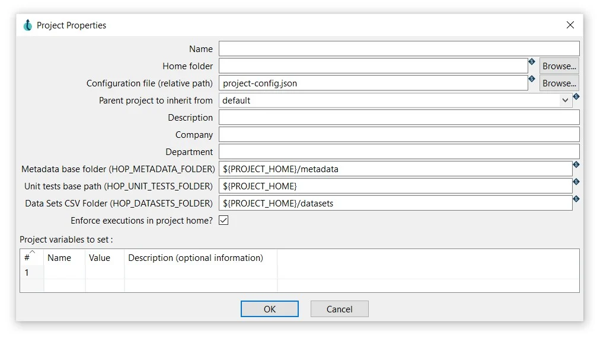Click variable icon beside Parent project dropdown
Screen dimensions: 597x339
coord(576,96)
